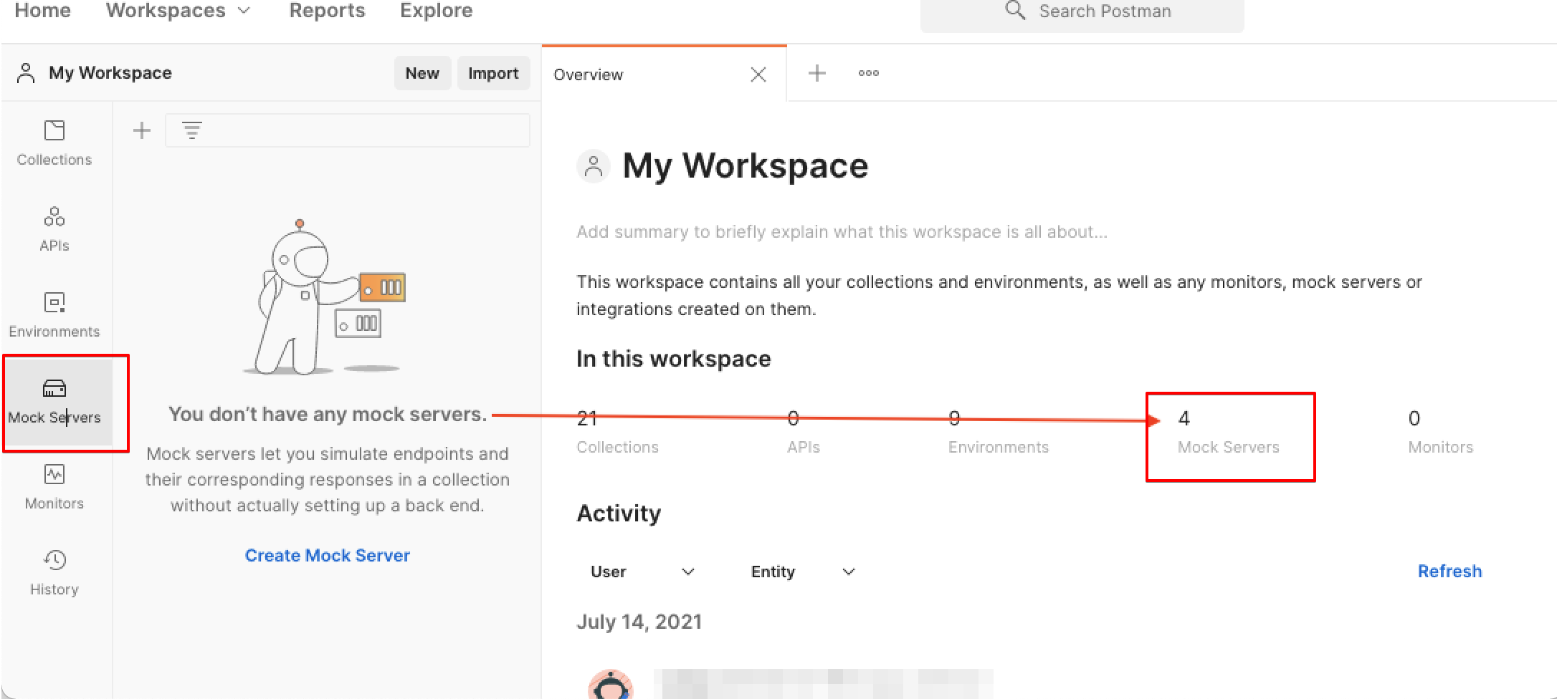The height and width of the screenshot is (699, 1557).
Task: Refresh the Activity feed
Action: [1450, 571]
